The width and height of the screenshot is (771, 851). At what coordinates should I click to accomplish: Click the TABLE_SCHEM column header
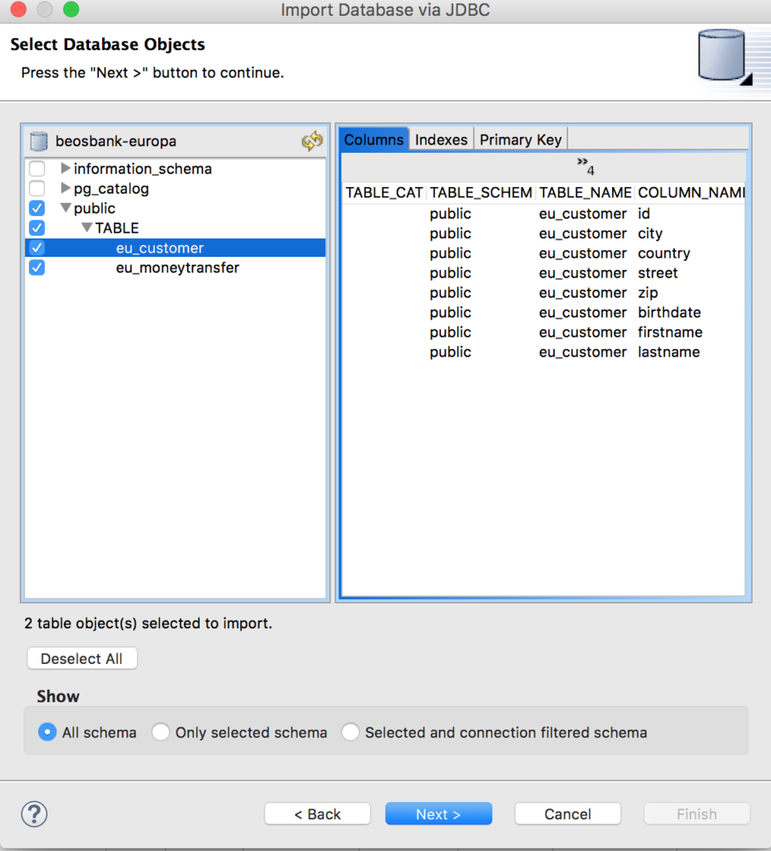pyautogui.click(x=481, y=192)
